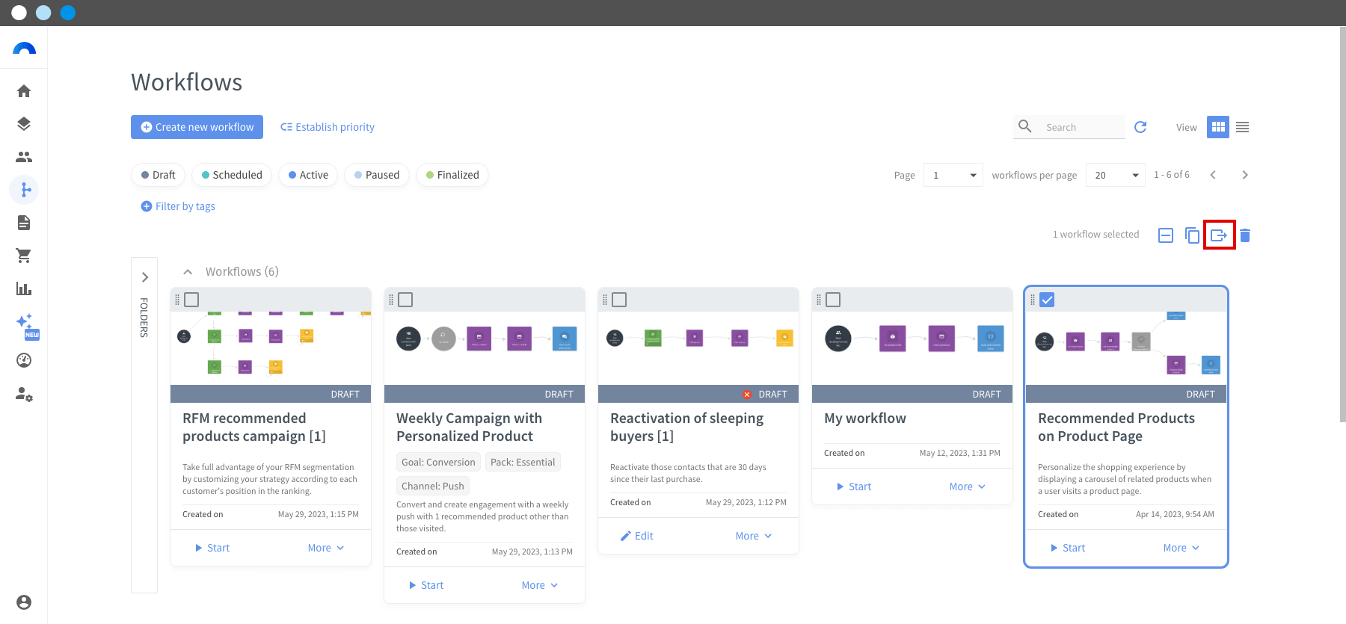Open the workflows per page dropdown

point(1116,175)
